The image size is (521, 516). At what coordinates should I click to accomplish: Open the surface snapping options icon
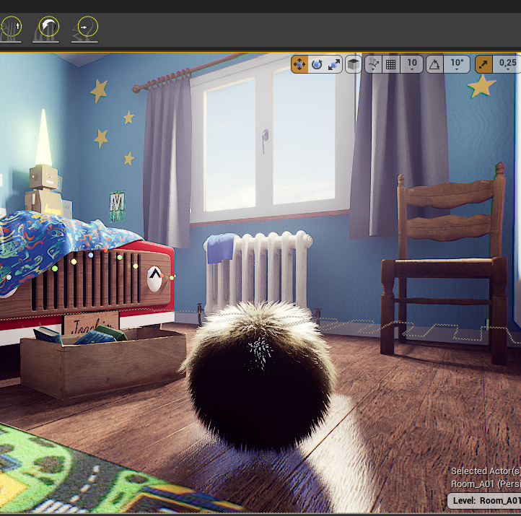click(x=374, y=64)
